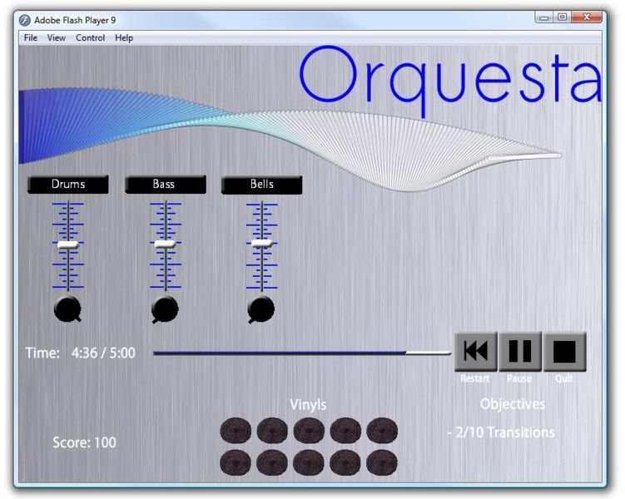The height and width of the screenshot is (499, 625).
Task: Turn the Drums knob
Action: coord(67,309)
